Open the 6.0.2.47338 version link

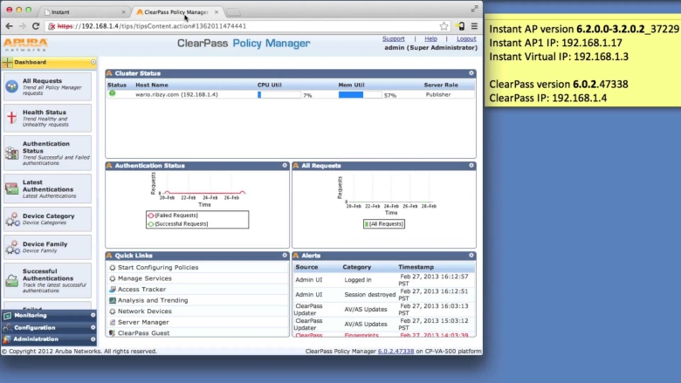(x=396, y=352)
